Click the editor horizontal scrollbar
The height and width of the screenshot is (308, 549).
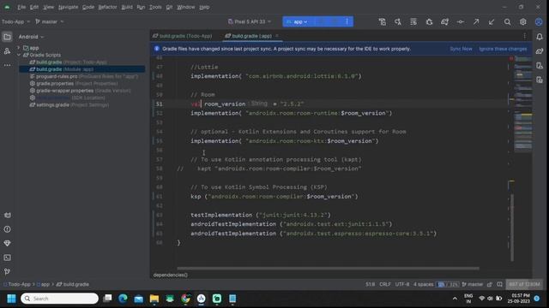[x=328, y=268]
